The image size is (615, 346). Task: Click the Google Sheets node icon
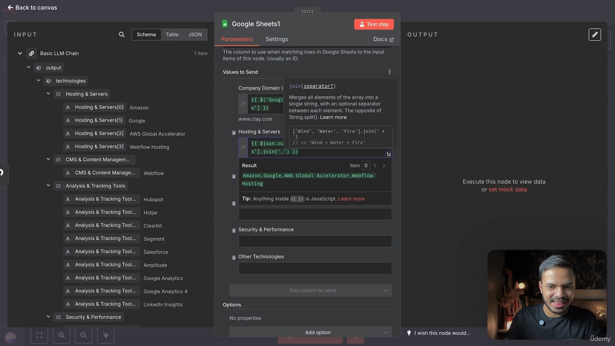225,24
